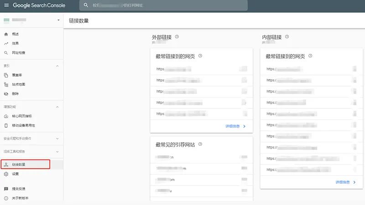Click the 链接数量 page title
The height and width of the screenshot is (205, 365).
(78, 20)
